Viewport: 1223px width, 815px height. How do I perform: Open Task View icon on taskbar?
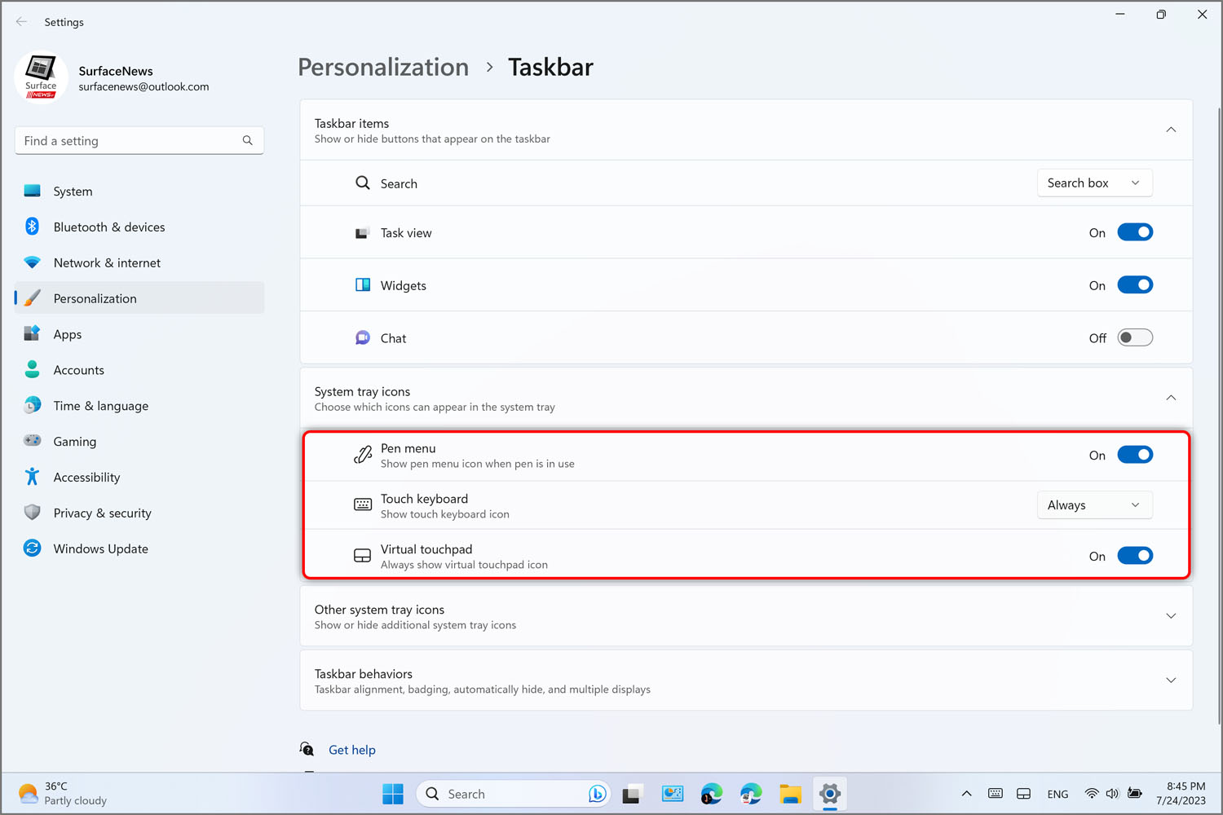pyautogui.click(x=633, y=794)
